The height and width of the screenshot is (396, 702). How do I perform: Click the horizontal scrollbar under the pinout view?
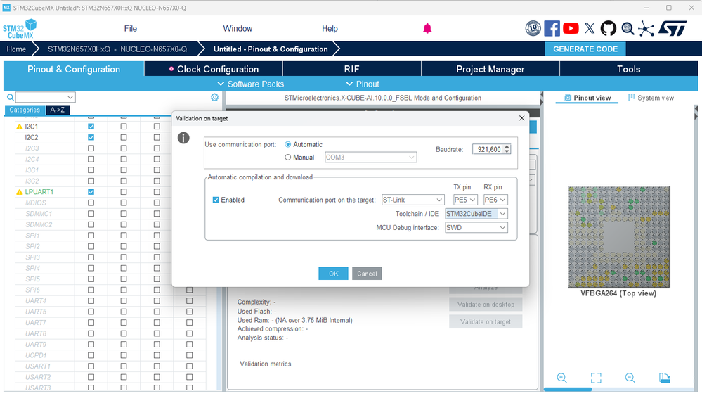568,389
